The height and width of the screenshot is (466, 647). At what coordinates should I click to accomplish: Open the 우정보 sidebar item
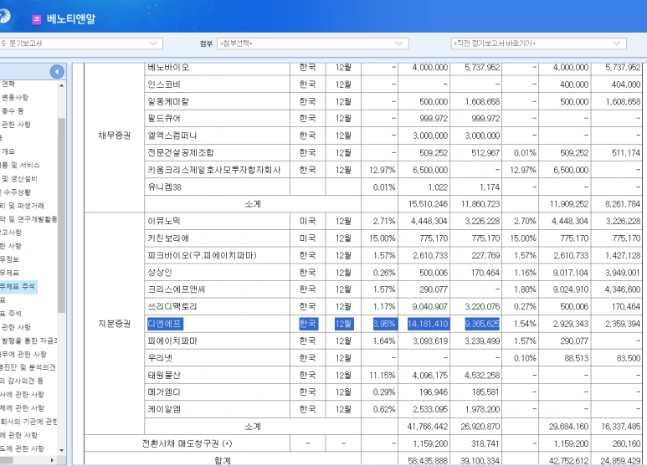9,259
